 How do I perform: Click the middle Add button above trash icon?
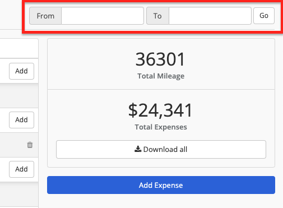(x=21, y=120)
